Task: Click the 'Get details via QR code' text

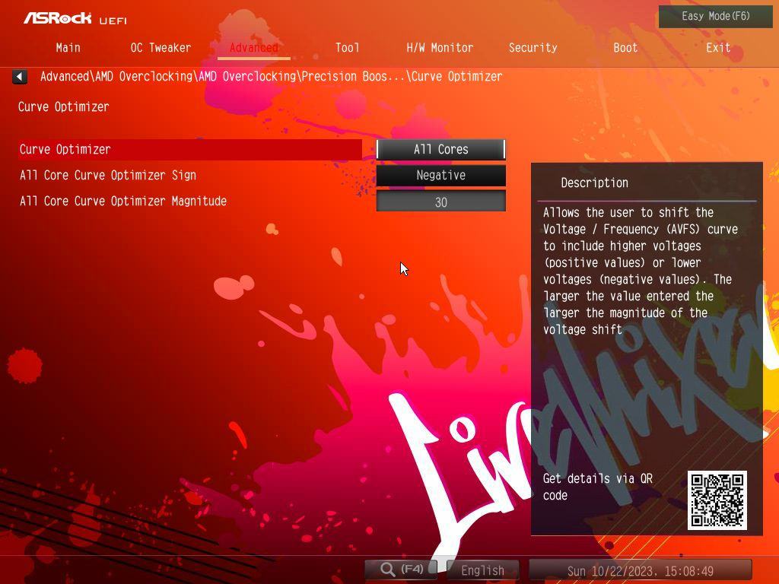Action: [598, 487]
